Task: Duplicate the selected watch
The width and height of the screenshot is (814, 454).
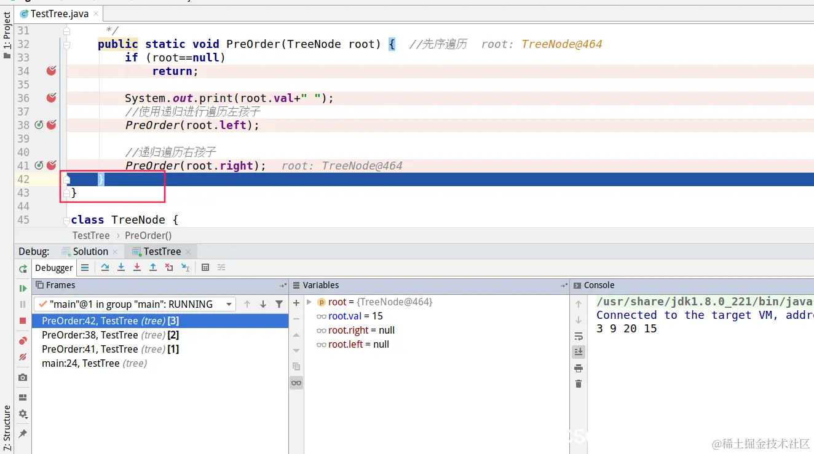Action: [x=296, y=367]
